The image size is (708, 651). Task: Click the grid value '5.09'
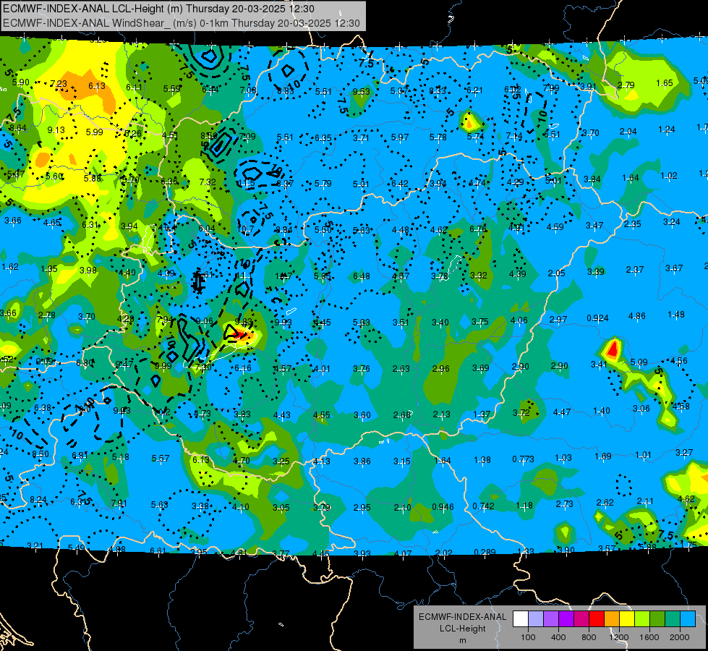639,362
